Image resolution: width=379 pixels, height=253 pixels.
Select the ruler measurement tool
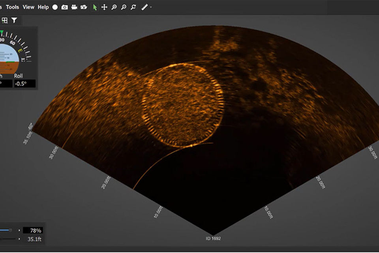coord(144,7)
